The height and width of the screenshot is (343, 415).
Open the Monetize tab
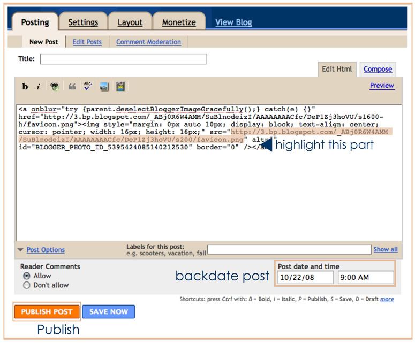[179, 22]
